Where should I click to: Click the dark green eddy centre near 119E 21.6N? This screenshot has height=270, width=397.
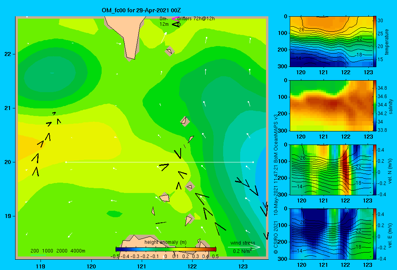52,73
